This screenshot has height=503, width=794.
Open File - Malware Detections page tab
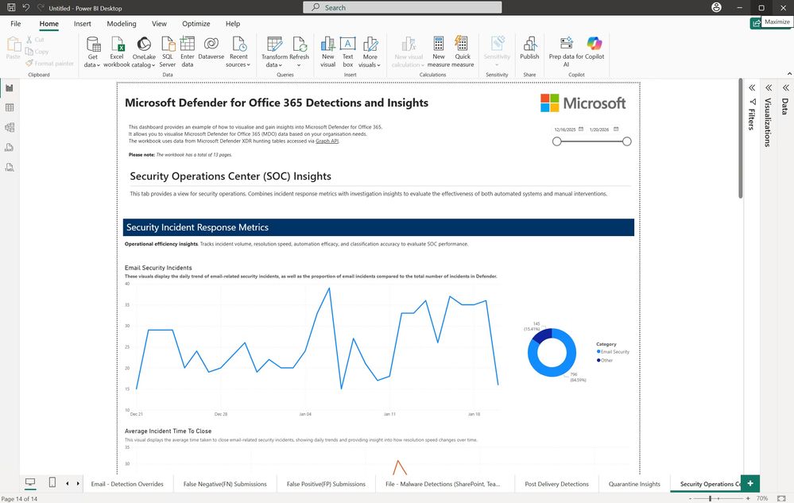443,484
